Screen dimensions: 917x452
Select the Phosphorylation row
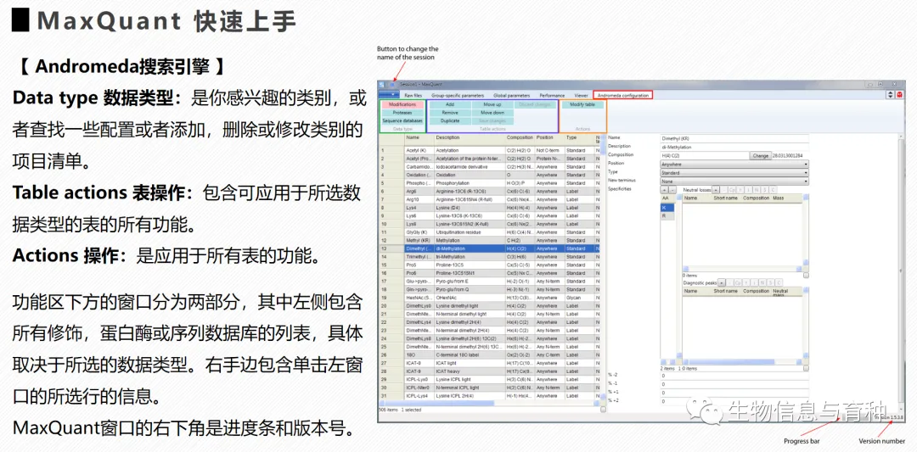(x=489, y=183)
